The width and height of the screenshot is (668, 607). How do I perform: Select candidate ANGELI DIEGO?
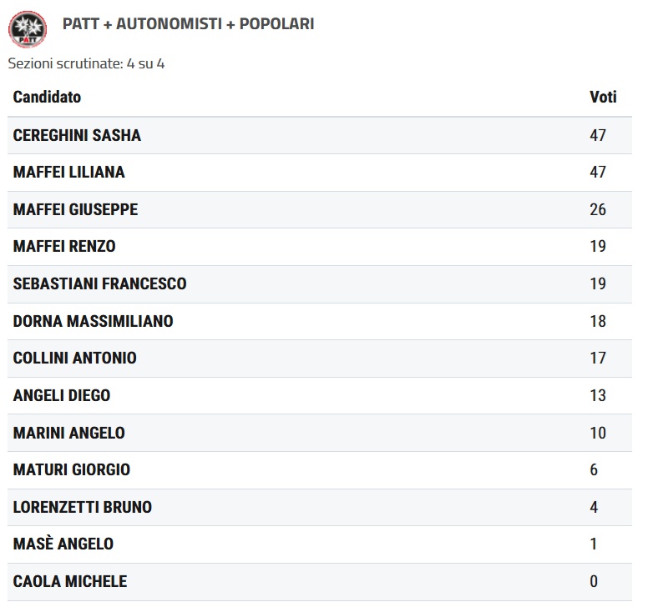(x=62, y=395)
